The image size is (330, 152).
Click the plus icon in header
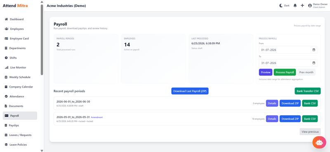[302, 6]
